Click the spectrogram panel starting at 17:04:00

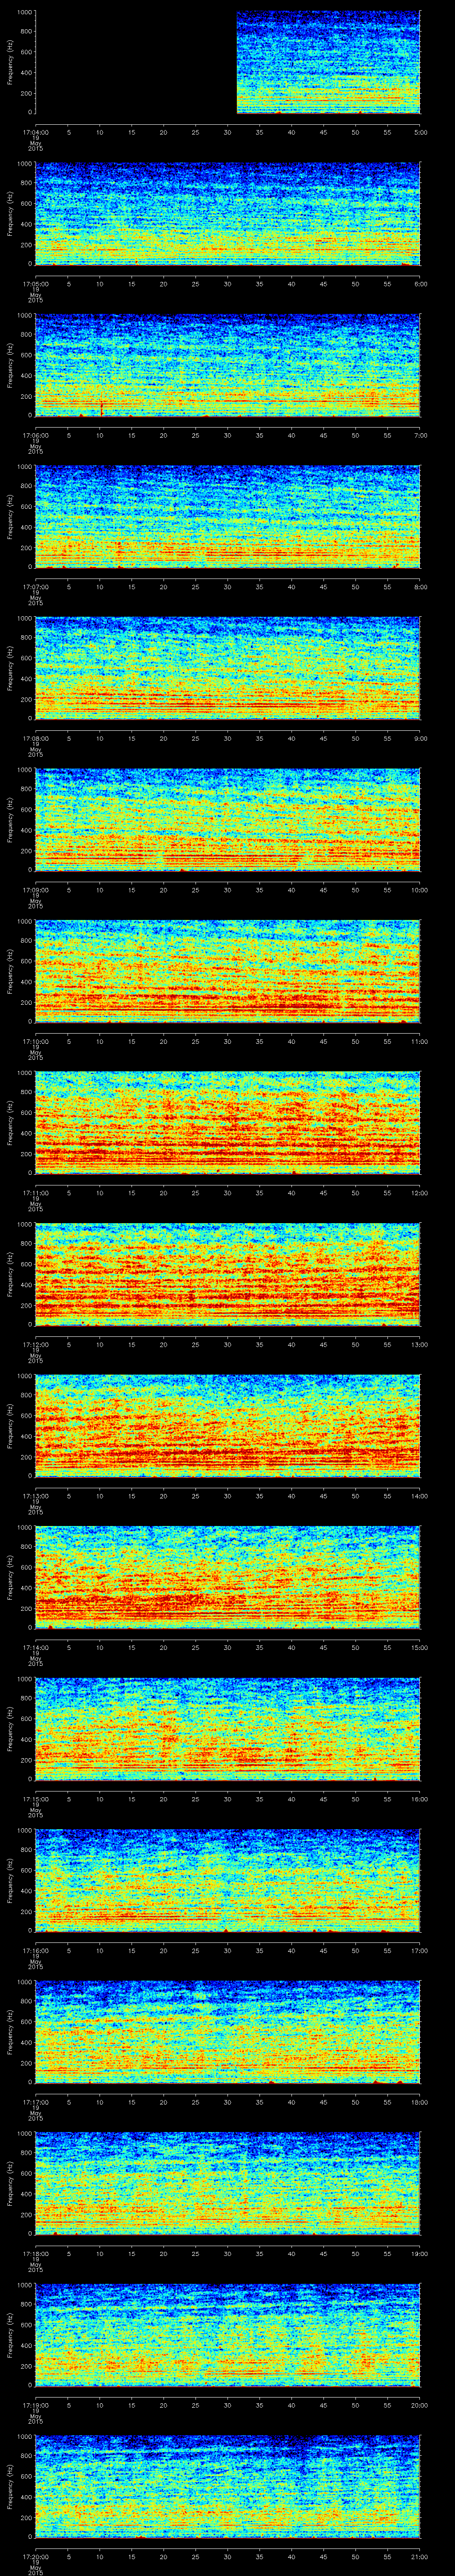pos(228,62)
